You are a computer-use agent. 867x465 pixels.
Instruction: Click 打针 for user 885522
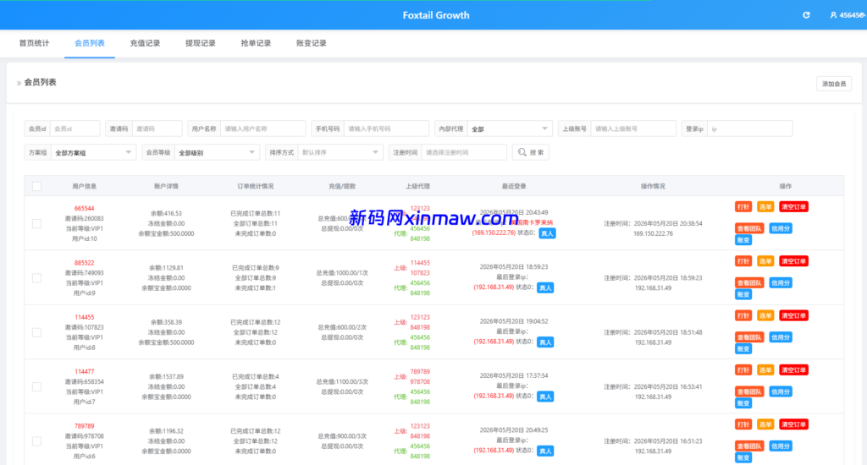743,260
